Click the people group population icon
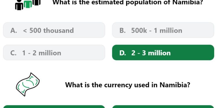 [x=28, y=5]
